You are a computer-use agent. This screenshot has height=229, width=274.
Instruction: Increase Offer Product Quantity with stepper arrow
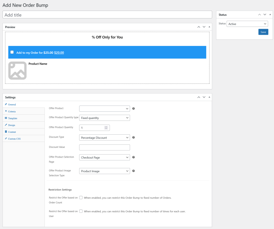pyautogui.click(x=106, y=127)
